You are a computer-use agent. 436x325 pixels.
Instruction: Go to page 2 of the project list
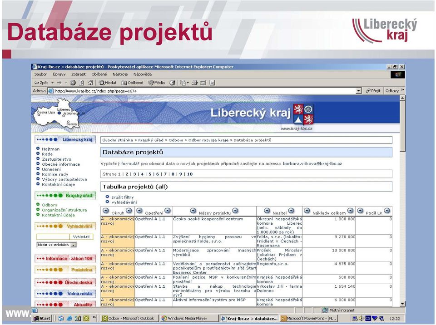tap(127, 174)
